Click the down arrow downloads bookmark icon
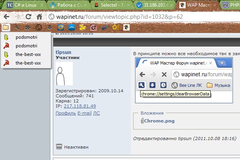240x160 pixels. tap(49, 27)
